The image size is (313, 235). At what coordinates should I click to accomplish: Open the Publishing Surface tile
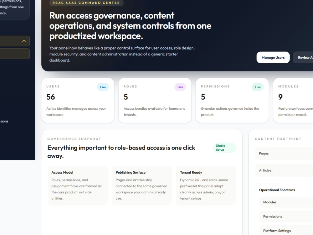click(142, 185)
